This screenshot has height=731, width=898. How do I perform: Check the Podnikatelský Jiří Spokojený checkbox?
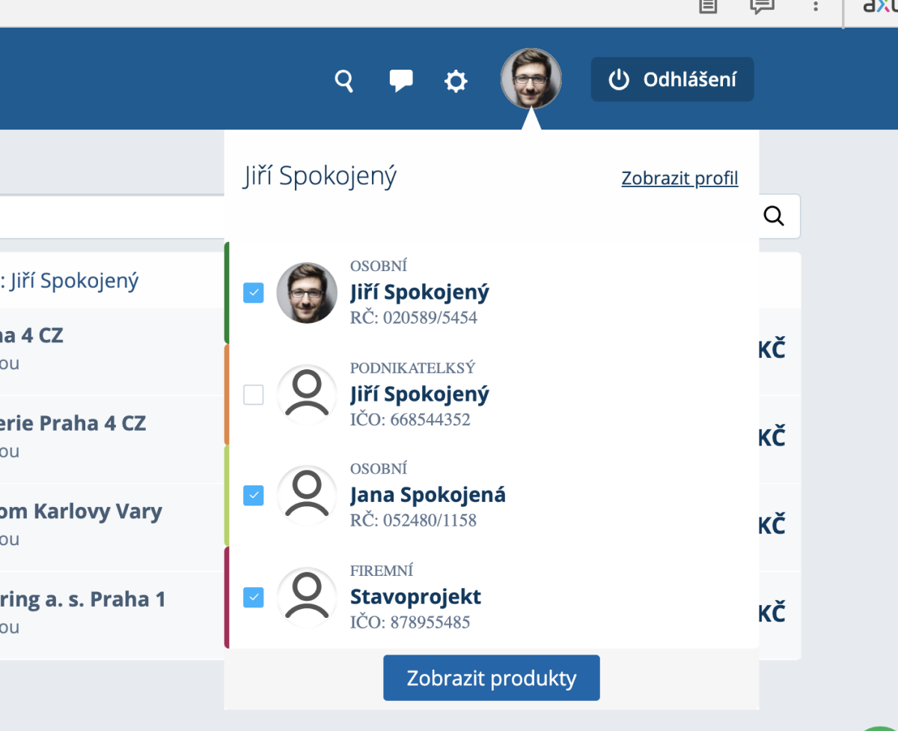click(x=254, y=395)
